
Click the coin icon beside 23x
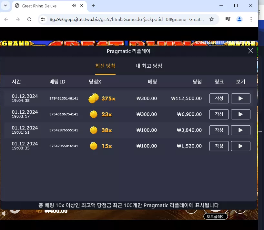click(94, 114)
